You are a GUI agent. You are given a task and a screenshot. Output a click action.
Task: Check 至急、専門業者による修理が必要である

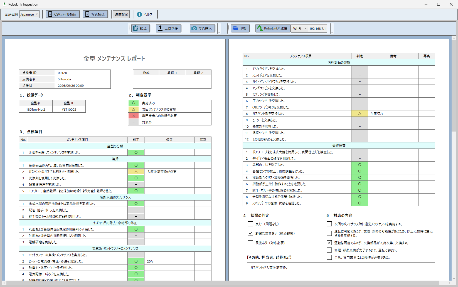pos(329,257)
